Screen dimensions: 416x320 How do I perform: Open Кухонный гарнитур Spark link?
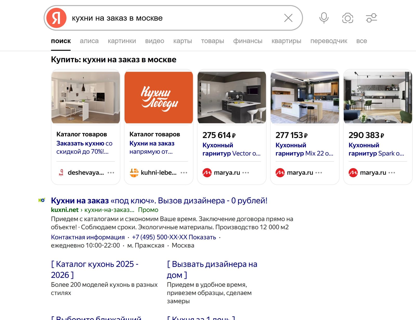coord(376,149)
